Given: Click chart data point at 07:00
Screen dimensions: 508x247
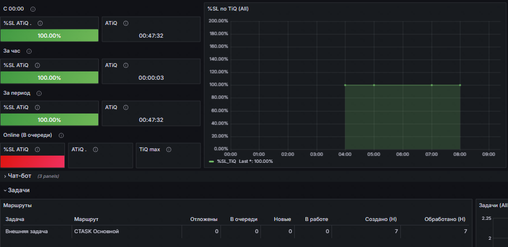Looking at the screenshot, I should (431, 85).
